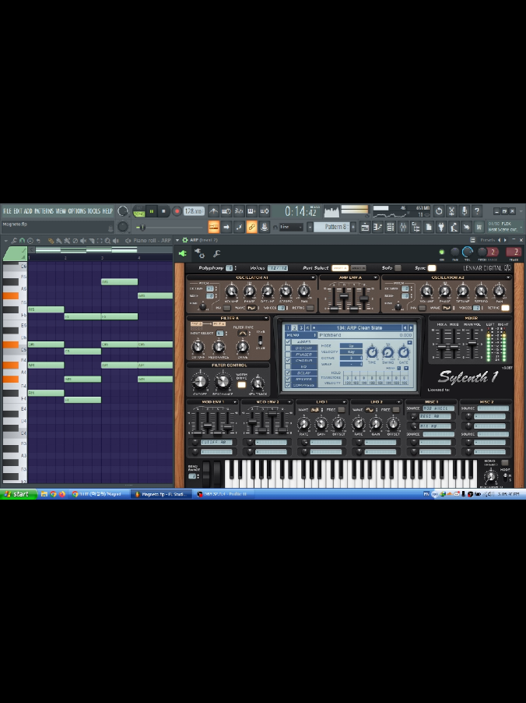526x703 pixels.
Task: Select effects tab 2 in the display
Action: click(294, 328)
